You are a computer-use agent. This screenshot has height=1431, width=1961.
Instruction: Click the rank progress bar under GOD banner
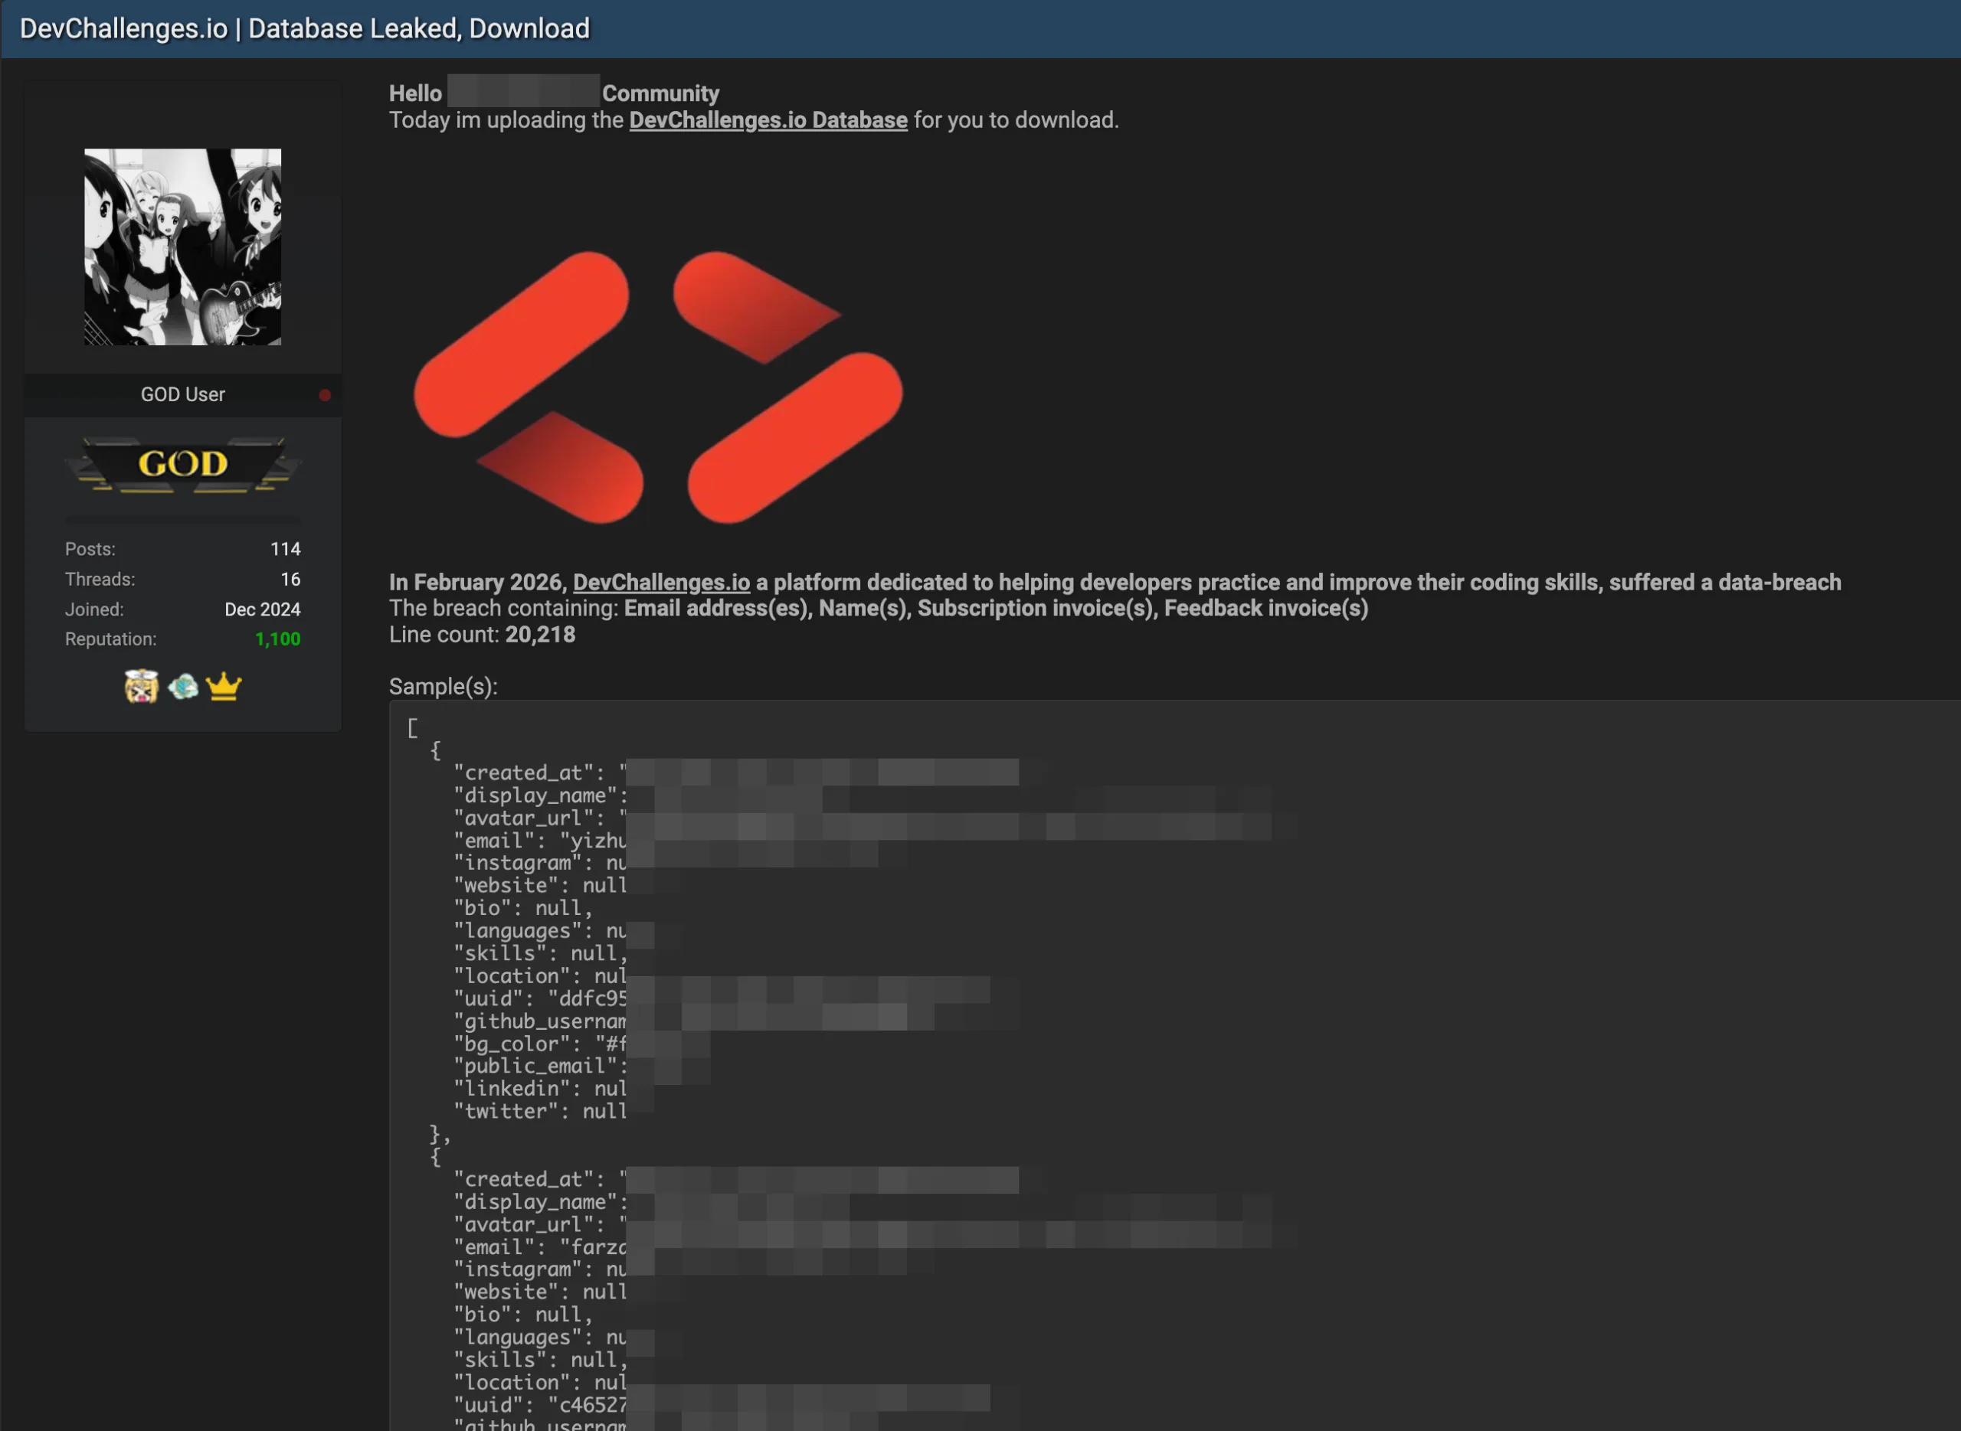tap(183, 519)
